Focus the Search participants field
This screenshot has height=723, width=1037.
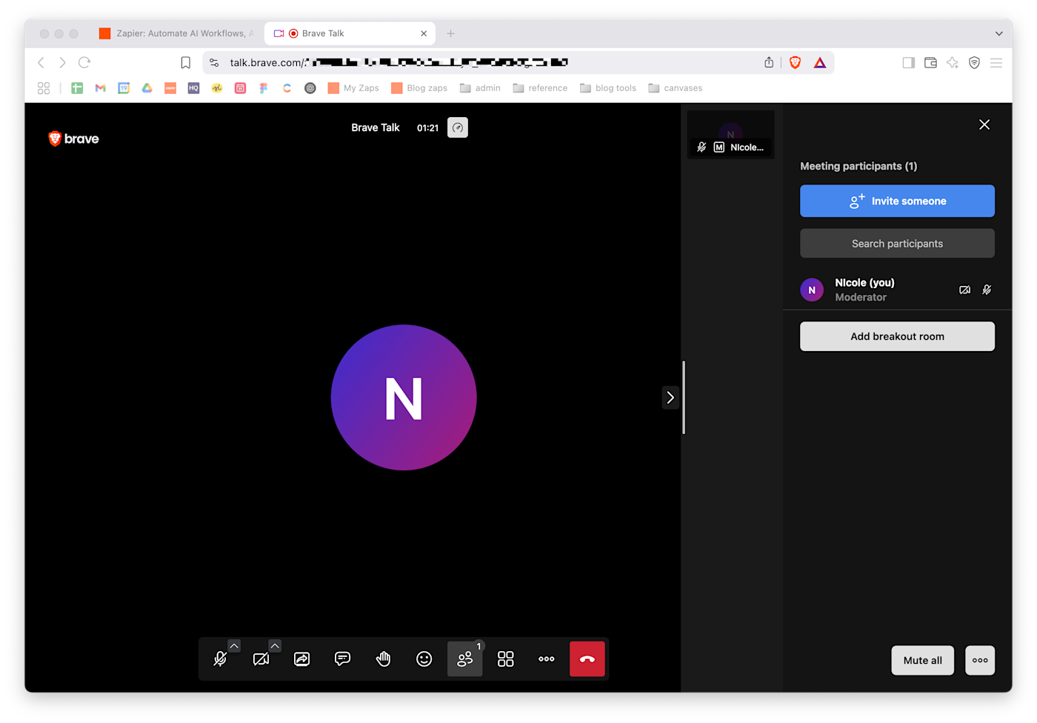coord(897,244)
